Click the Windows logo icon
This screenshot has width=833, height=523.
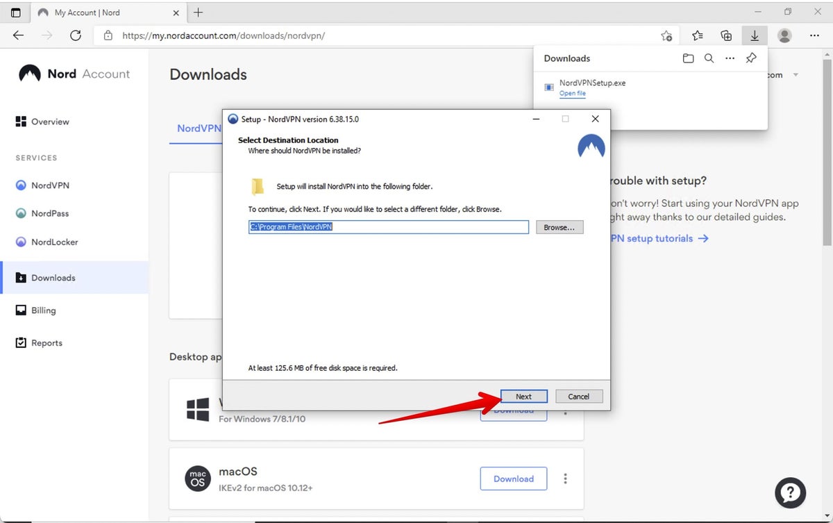tap(198, 410)
